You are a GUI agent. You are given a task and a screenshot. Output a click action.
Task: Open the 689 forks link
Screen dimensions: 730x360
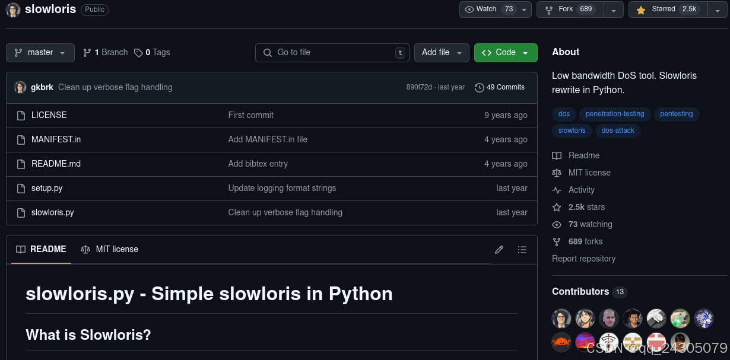pos(577,241)
